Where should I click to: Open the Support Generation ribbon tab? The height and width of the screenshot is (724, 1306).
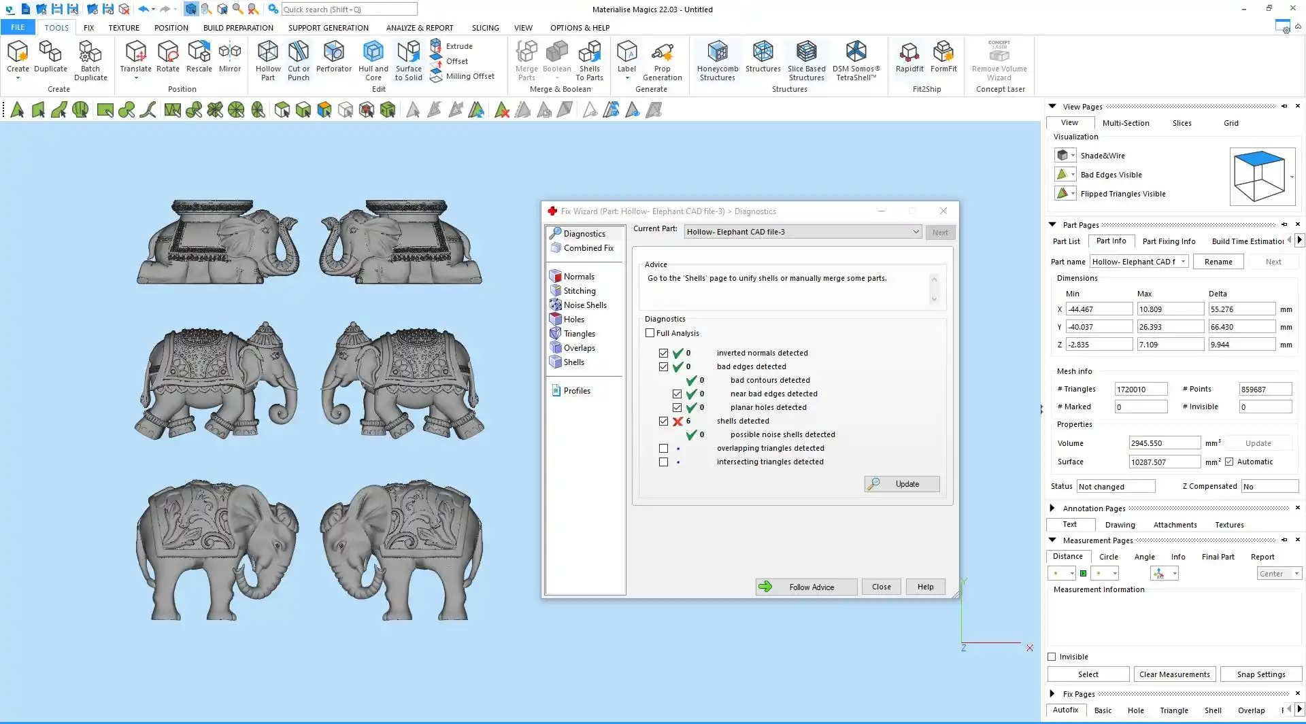pos(328,28)
